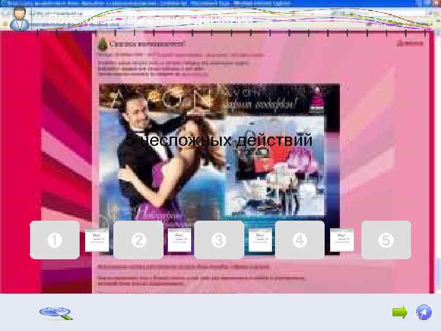Viewport: 441px width, 331px height.
Task: Click the dancing couple Avon banner image
Action: click(x=219, y=169)
